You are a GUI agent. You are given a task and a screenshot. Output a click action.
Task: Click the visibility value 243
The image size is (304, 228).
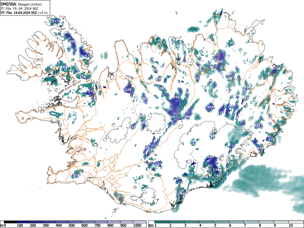click(176, 97)
